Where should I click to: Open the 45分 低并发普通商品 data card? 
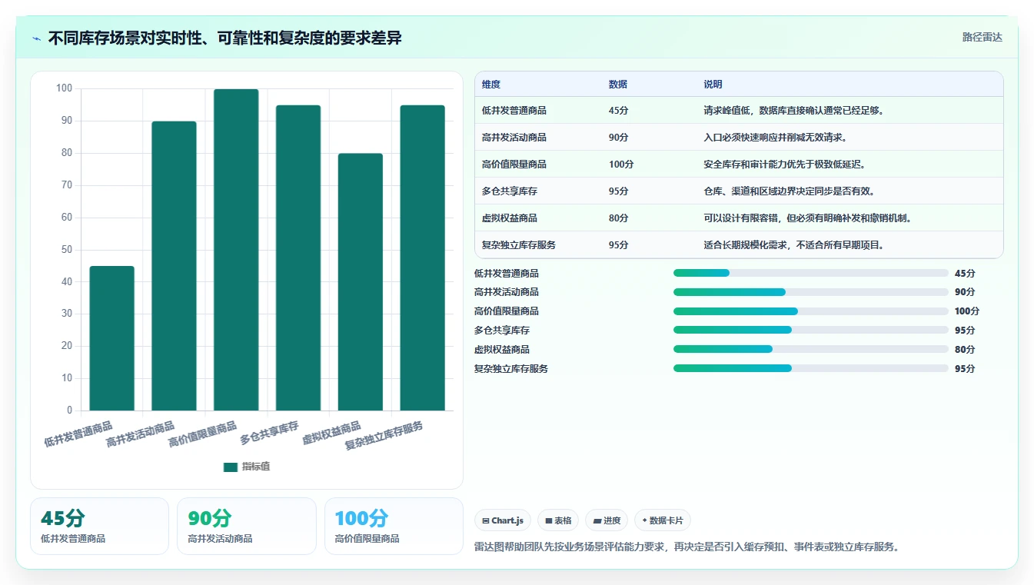point(99,526)
